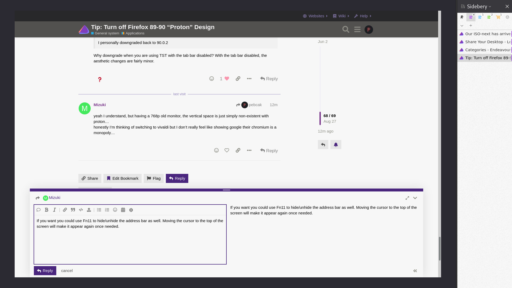Change the reply type with the composer arrow icon
This screenshot has width=512, height=288.
[x=38, y=198]
